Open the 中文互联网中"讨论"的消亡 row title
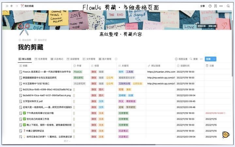235x147 pixels. pyautogui.click(x=36, y=84)
